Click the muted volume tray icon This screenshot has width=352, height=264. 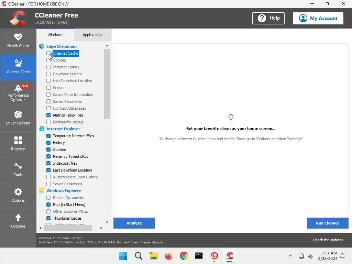(310, 256)
